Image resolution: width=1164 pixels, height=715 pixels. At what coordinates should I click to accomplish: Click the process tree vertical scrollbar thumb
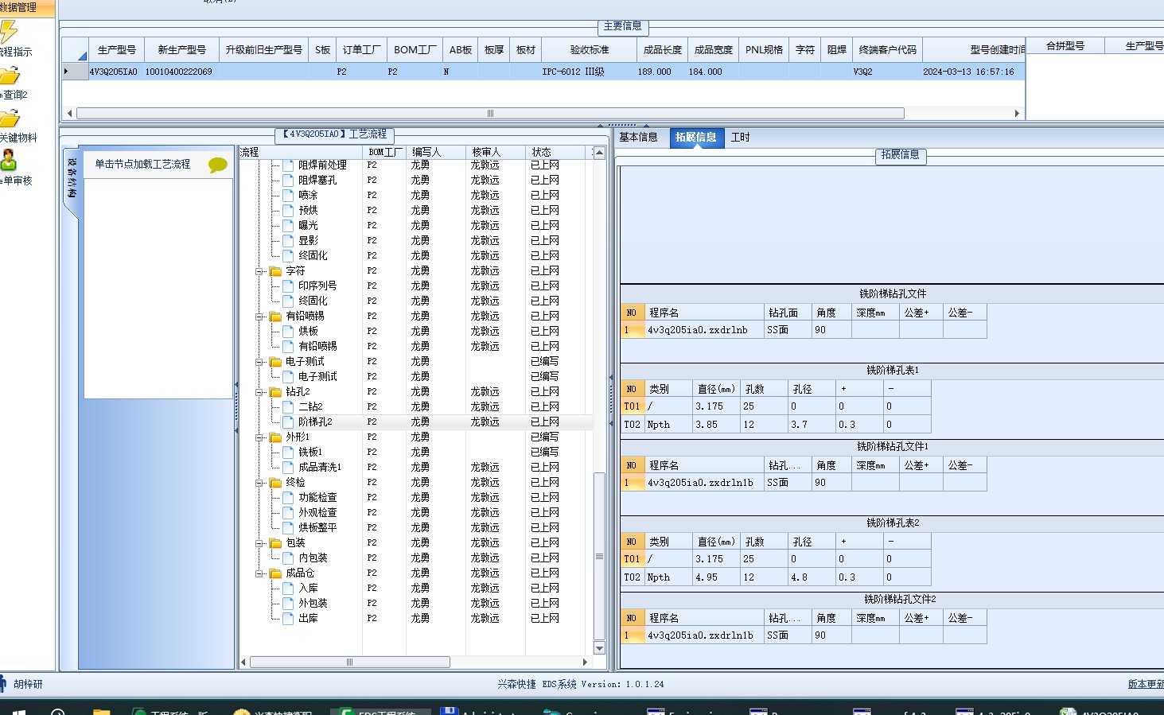click(599, 556)
